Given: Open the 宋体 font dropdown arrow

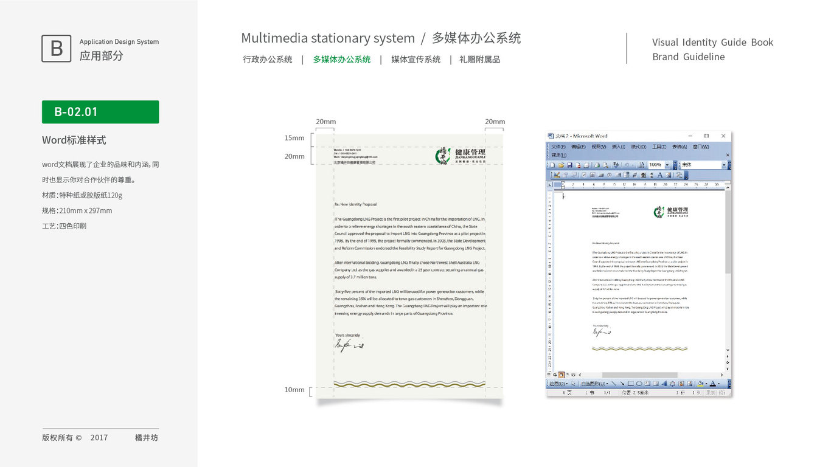Looking at the screenshot, I should 723,165.
